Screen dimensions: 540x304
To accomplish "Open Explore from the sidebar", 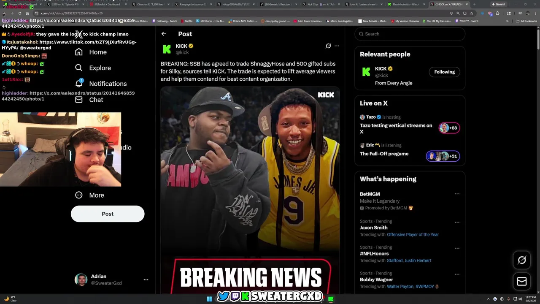I will pyautogui.click(x=93, y=68).
